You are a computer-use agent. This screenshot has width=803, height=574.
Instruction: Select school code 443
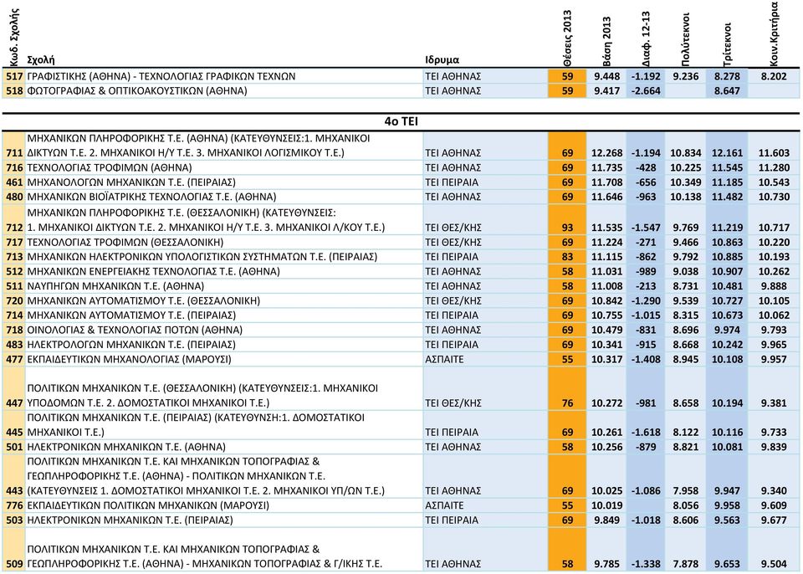[x=14, y=490]
